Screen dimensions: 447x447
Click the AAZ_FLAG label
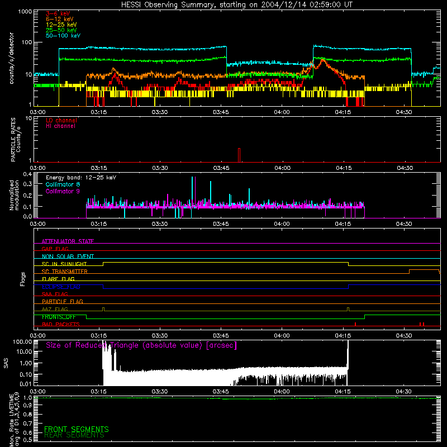click(55, 309)
